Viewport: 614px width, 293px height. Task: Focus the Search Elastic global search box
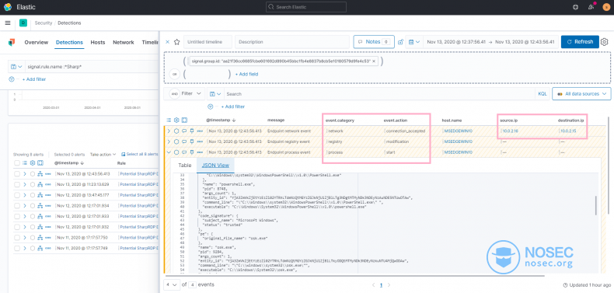pos(306,7)
